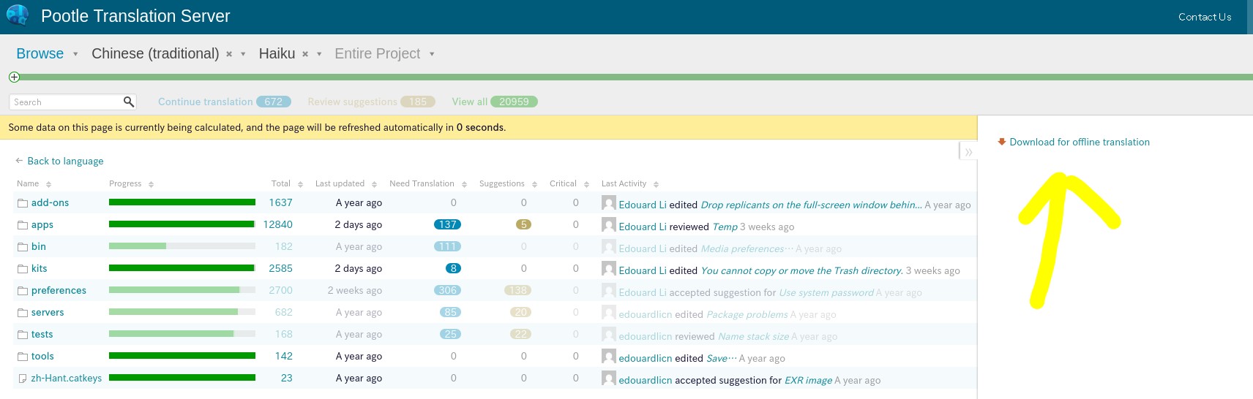Clear the Haiku project selection
This screenshot has width=1253, height=399.
[x=305, y=54]
